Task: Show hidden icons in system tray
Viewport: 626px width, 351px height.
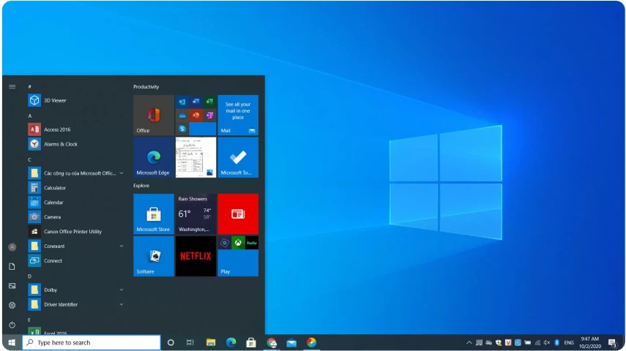Action: click(x=469, y=343)
